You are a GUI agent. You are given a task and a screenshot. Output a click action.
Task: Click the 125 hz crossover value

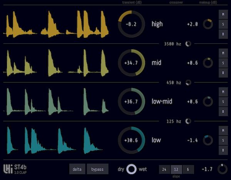point(174,121)
